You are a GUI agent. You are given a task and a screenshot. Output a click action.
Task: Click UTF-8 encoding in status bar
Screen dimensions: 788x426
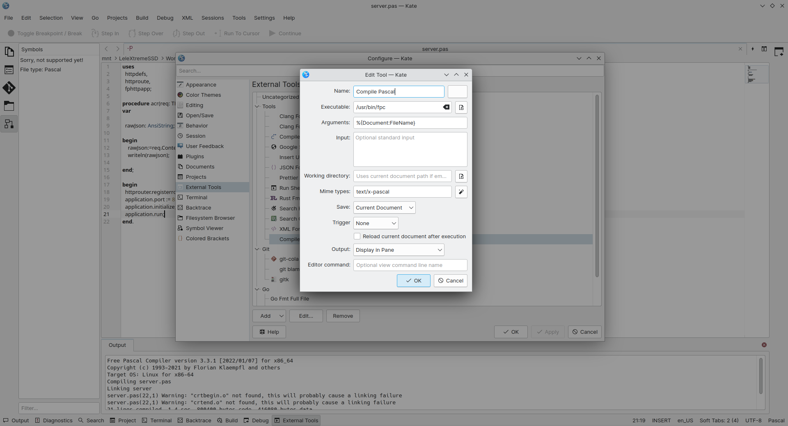(x=753, y=420)
